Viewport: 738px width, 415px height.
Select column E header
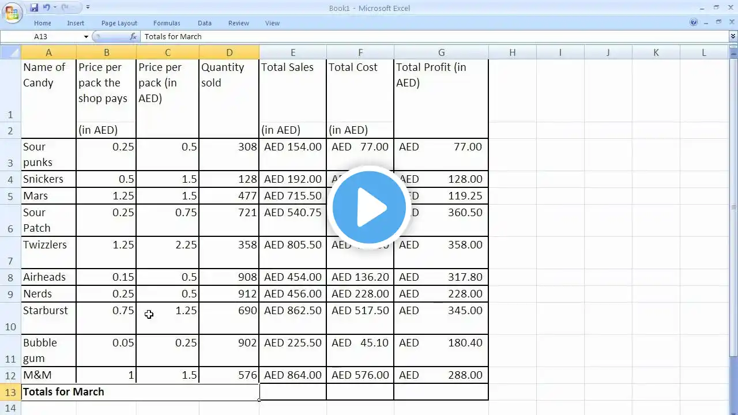tap(293, 52)
